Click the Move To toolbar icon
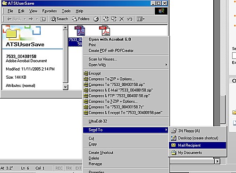 (106, 19)
